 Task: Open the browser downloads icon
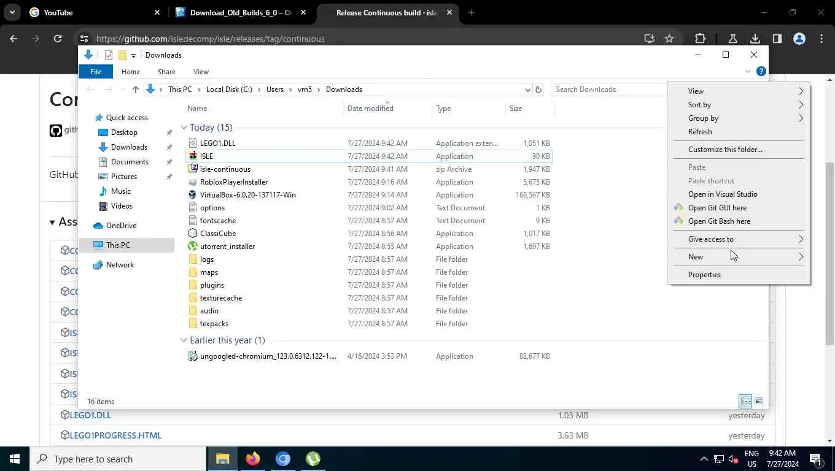[755, 39]
